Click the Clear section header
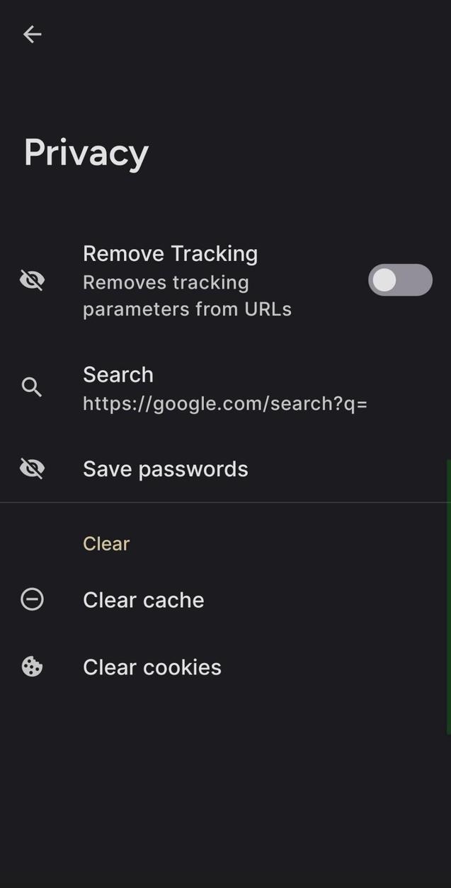This screenshot has width=451, height=888. point(106,543)
